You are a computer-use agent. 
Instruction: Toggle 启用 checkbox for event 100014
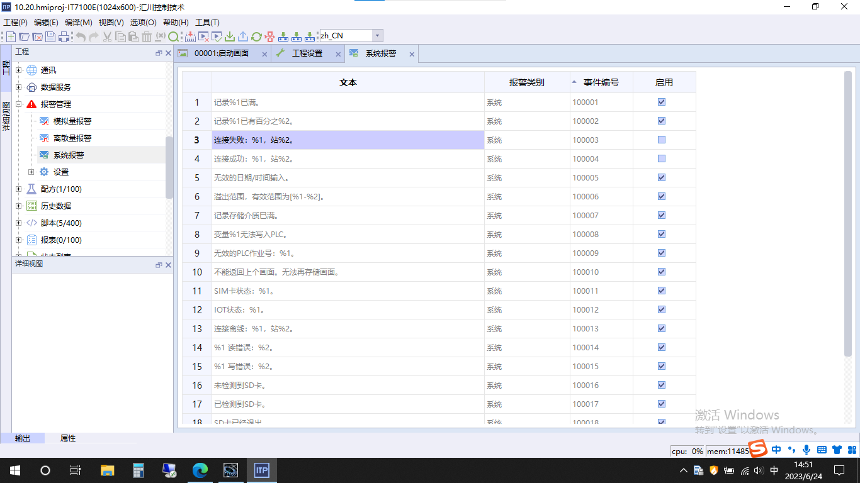click(x=662, y=347)
